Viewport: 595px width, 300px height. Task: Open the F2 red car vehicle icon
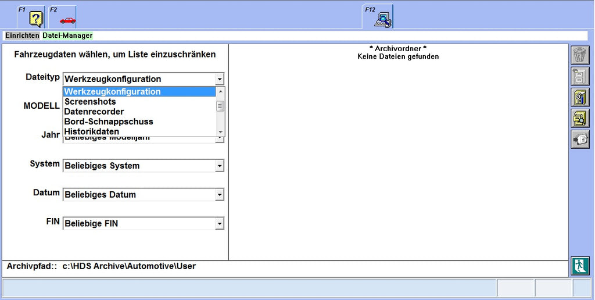63,17
